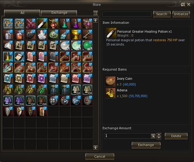Select the crossed swords item icon
Image resolution: width=194 pixels, height=162 pixels.
coord(31,24)
